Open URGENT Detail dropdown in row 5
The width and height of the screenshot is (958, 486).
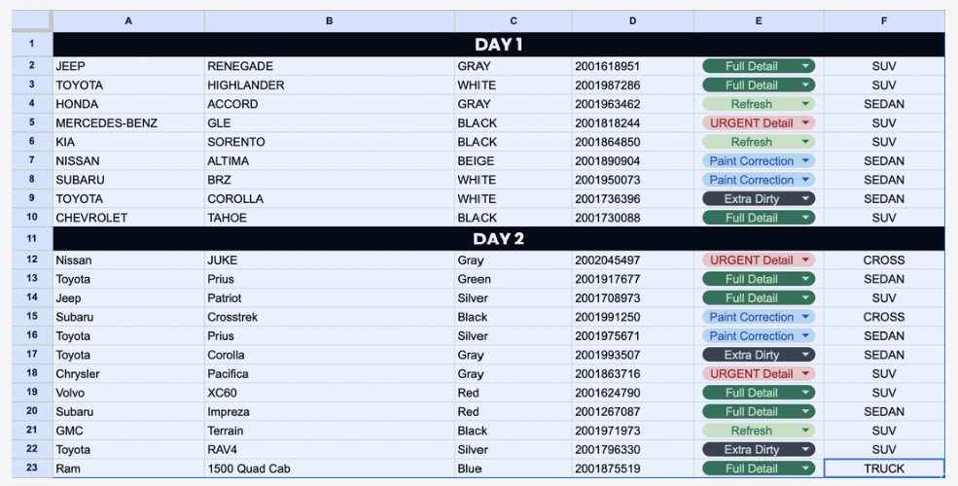806,123
